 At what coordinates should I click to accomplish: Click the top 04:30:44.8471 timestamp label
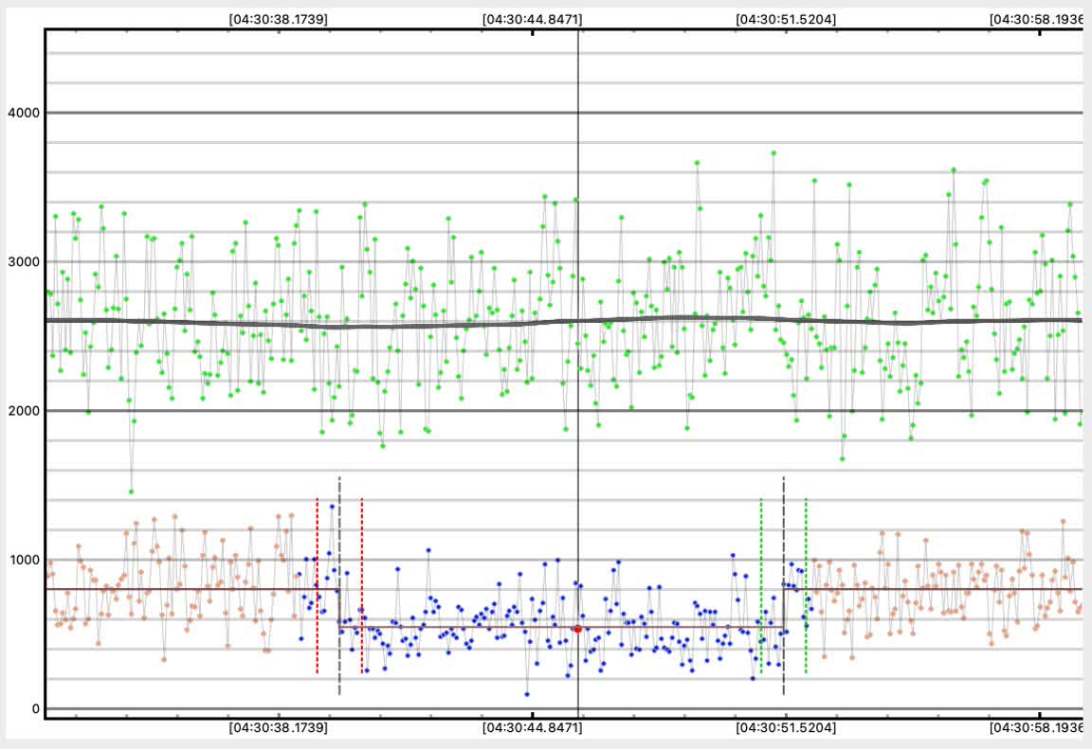532,18
